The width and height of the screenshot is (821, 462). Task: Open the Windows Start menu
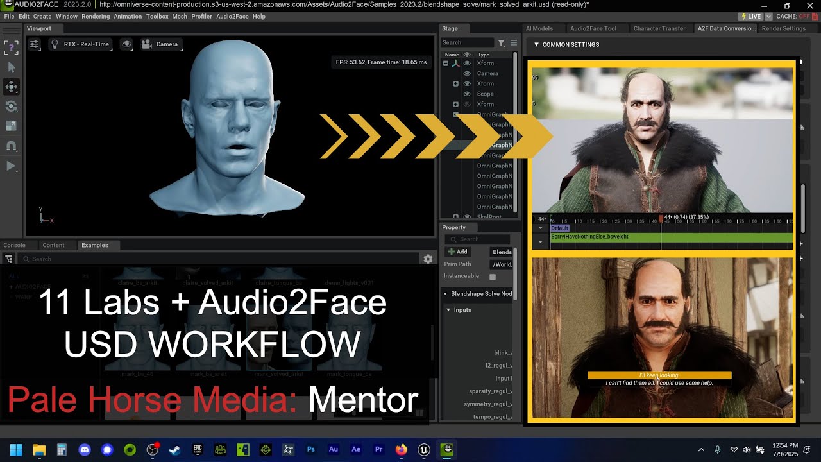pyautogui.click(x=16, y=450)
